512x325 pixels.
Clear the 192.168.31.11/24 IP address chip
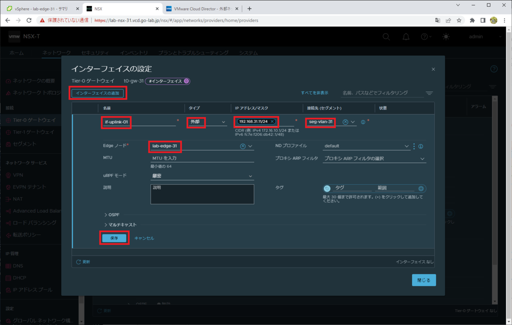click(x=272, y=122)
